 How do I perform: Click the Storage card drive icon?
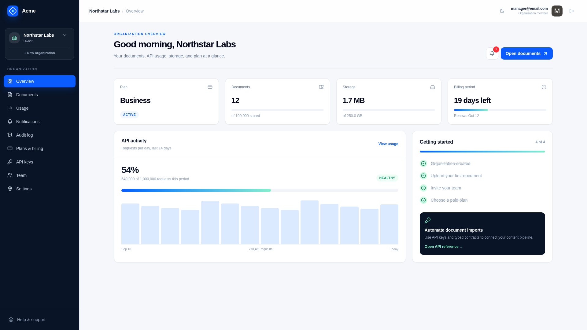433,87
